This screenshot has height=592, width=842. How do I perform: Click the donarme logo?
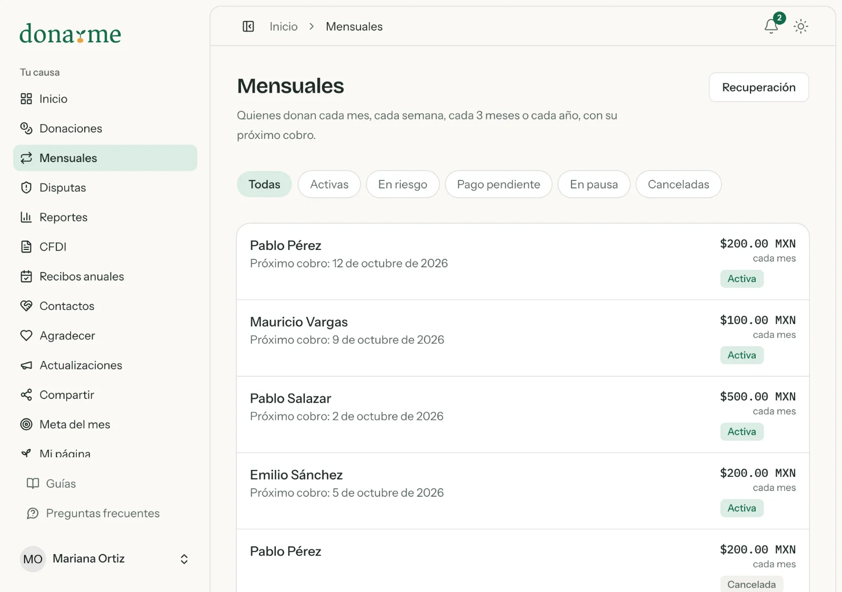[x=71, y=34]
